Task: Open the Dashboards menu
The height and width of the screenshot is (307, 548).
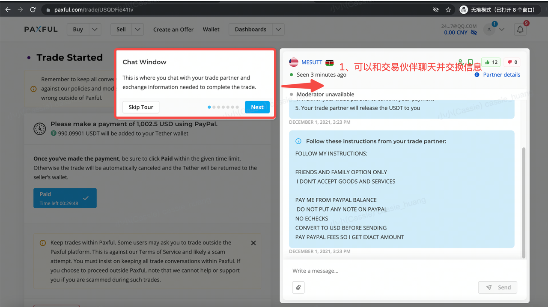Action: [250, 29]
